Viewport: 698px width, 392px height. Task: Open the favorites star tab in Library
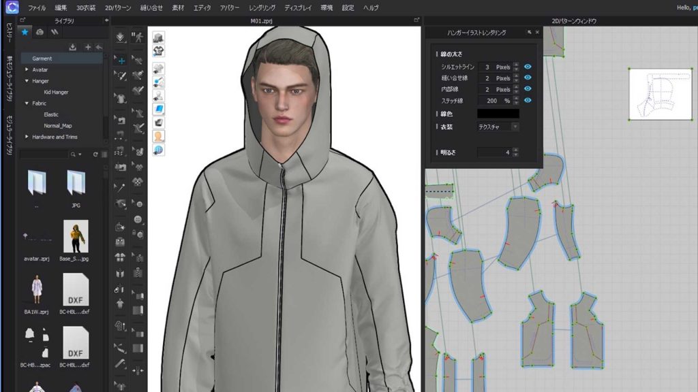[25, 31]
